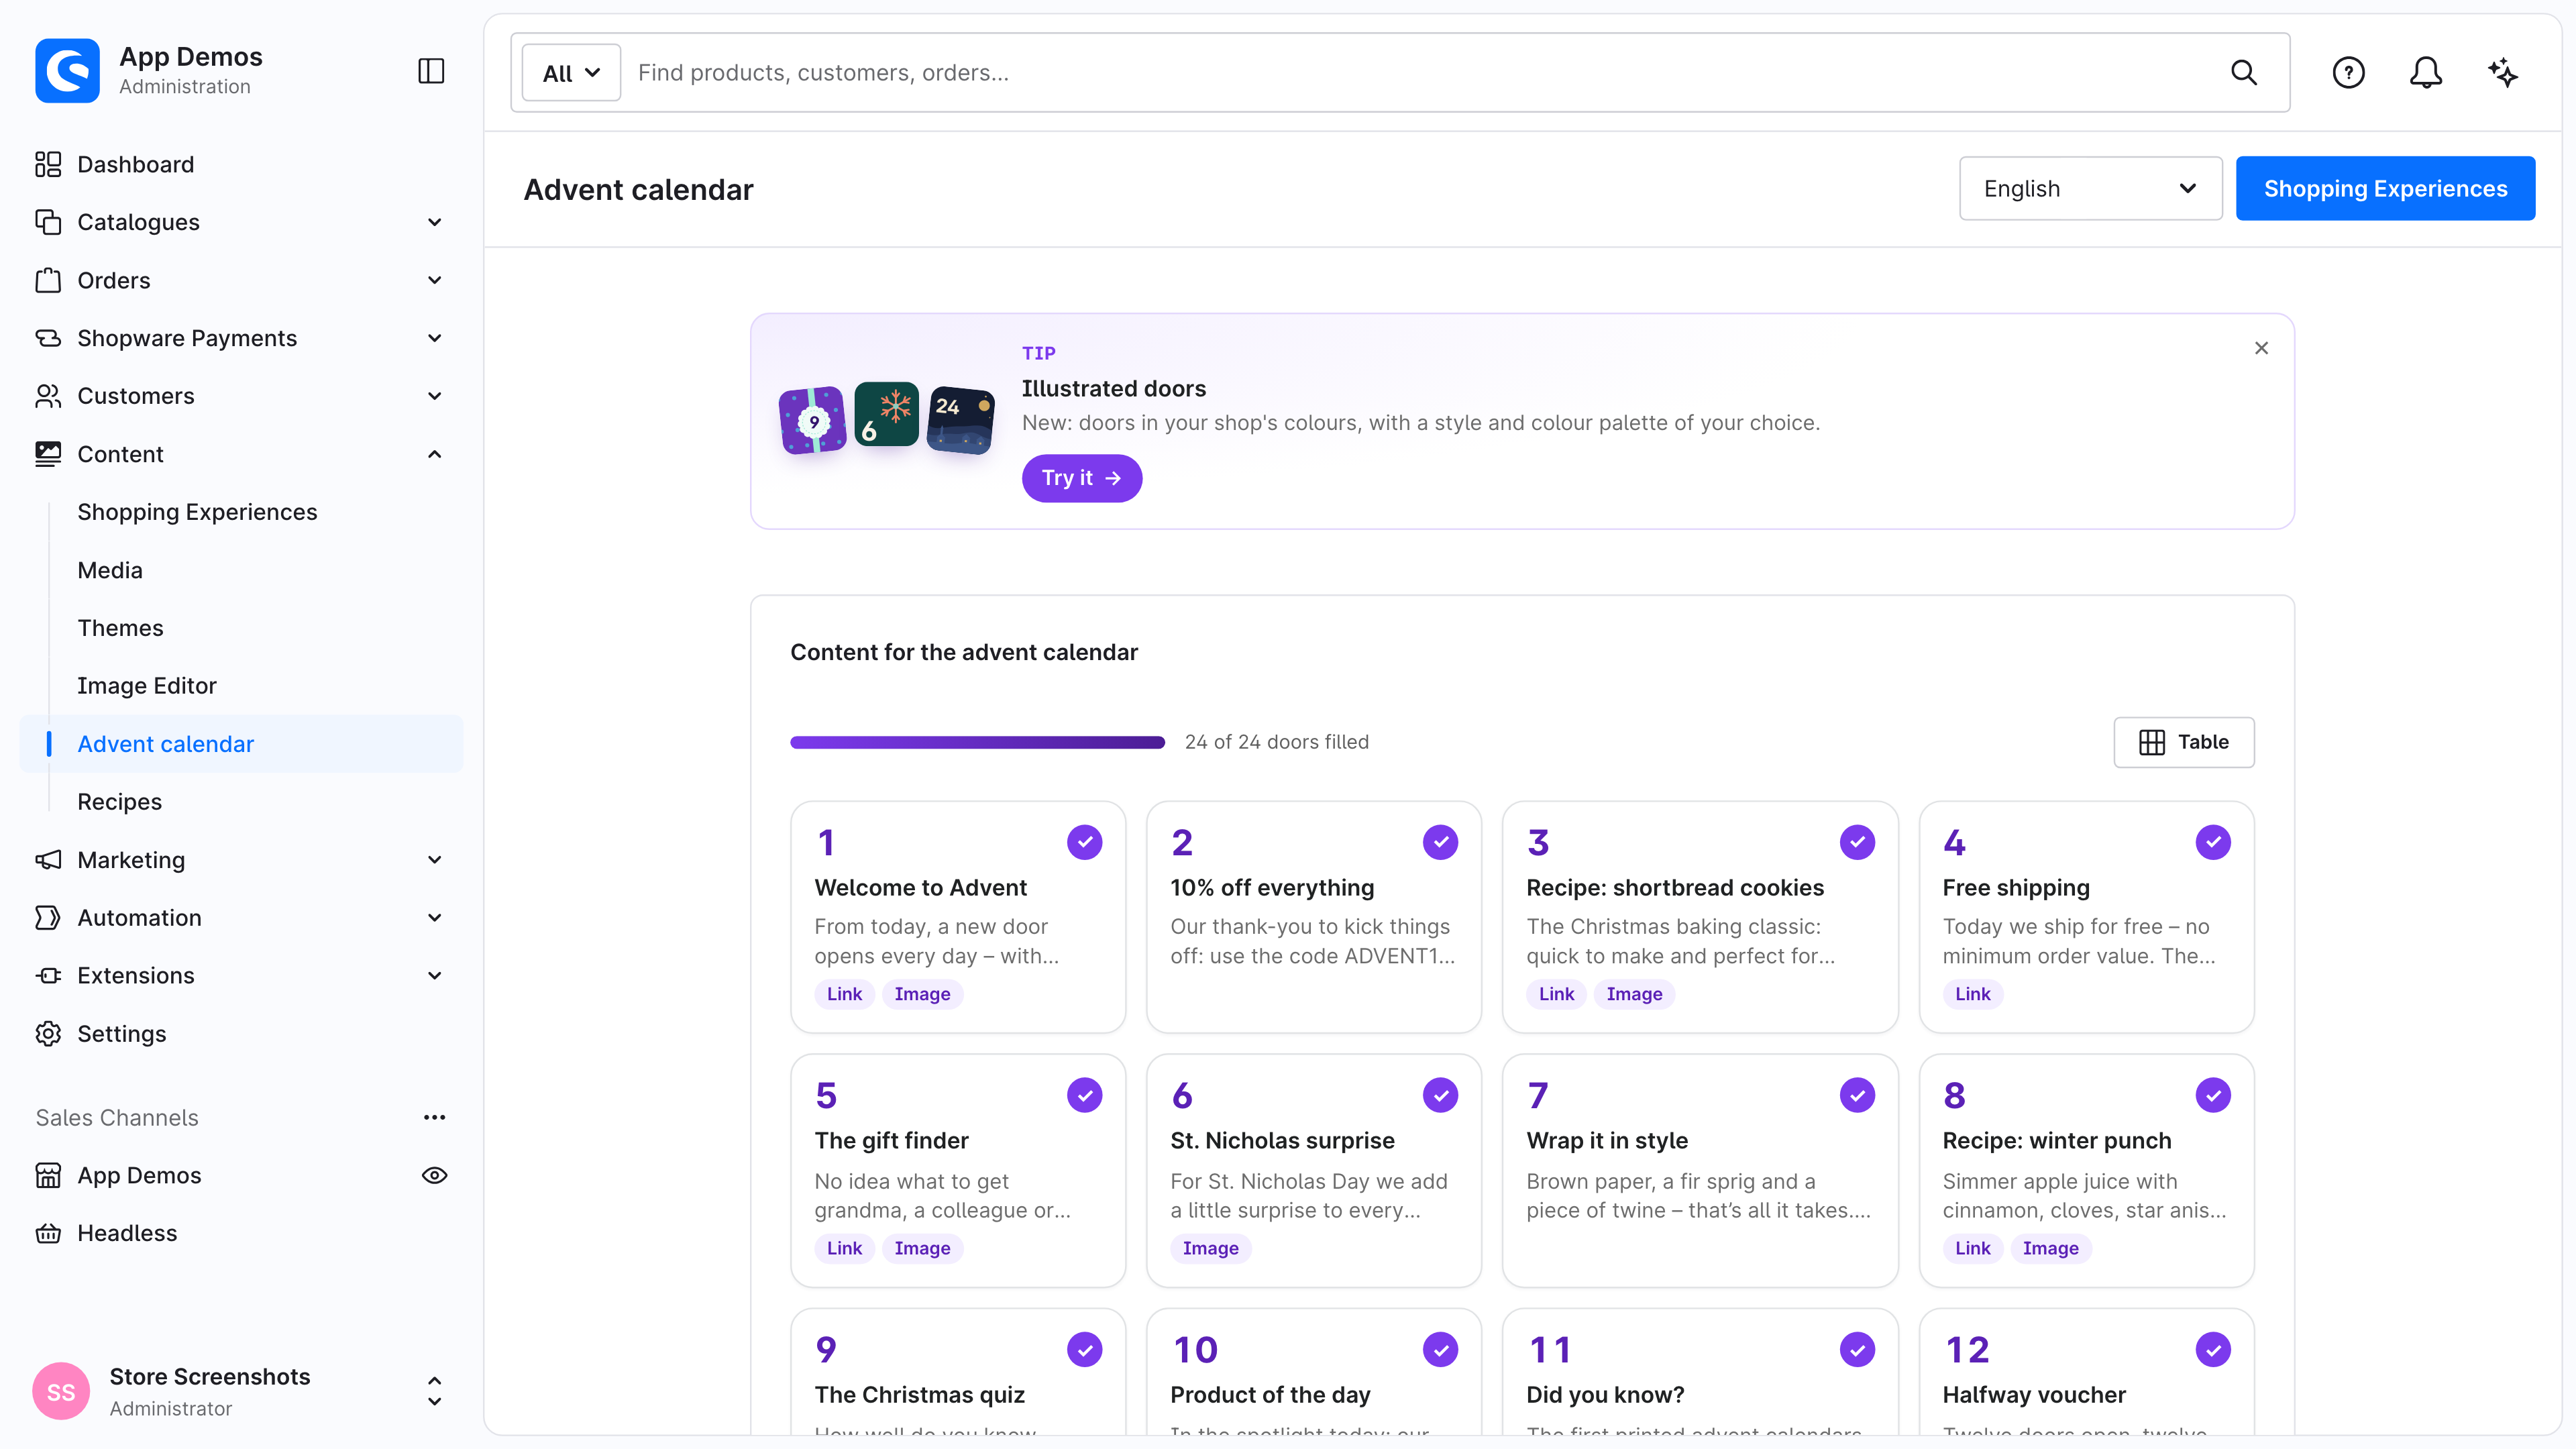The height and width of the screenshot is (1449, 2576).
Task: Open the Media submenu item
Action: pos(110,570)
